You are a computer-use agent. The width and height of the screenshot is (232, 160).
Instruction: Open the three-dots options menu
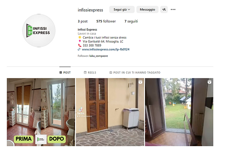click(x=173, y=10)
